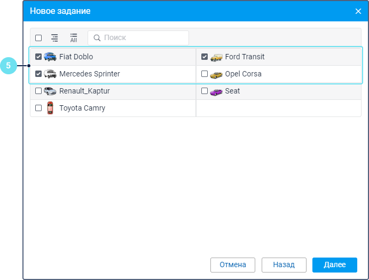The width and height of the screenshot is (369, 280).
Task: Click the blue Fiat Doblo van icon
Action: [x=50, y=57]
